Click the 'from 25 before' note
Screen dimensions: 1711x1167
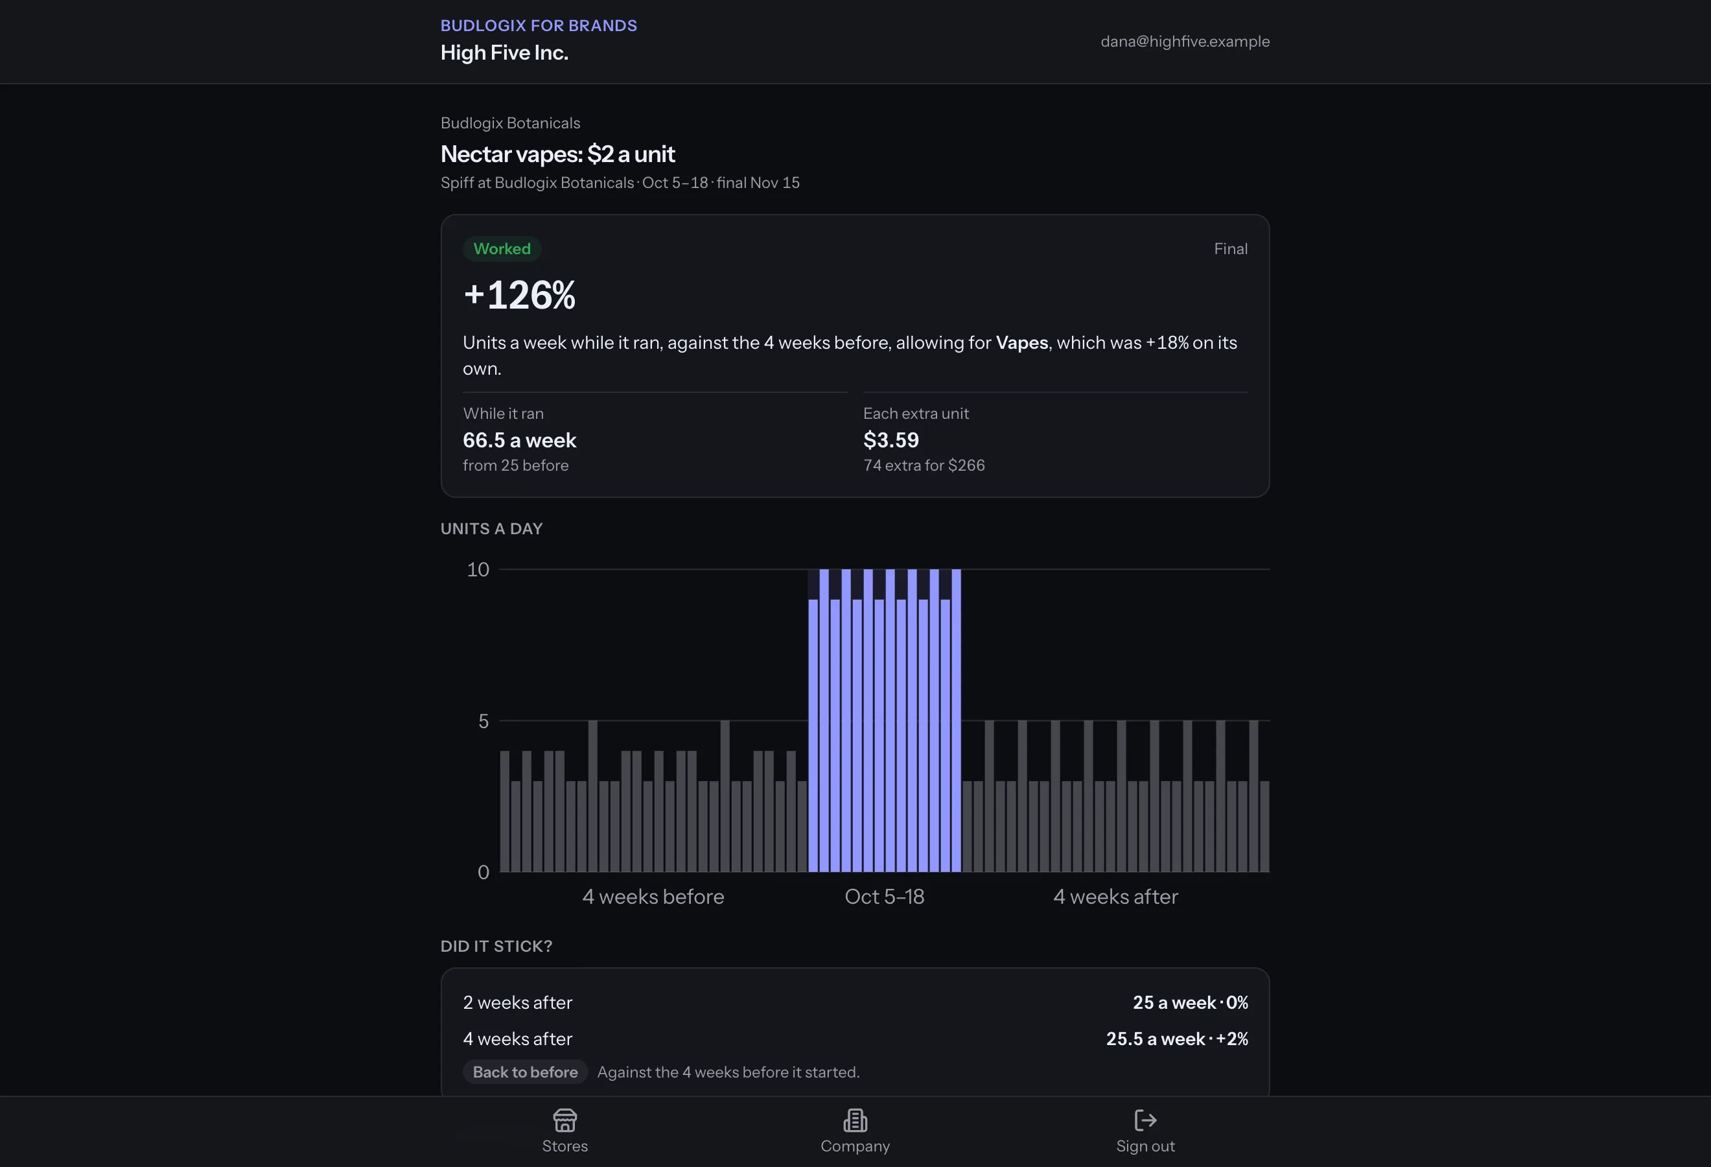point(515,466)
